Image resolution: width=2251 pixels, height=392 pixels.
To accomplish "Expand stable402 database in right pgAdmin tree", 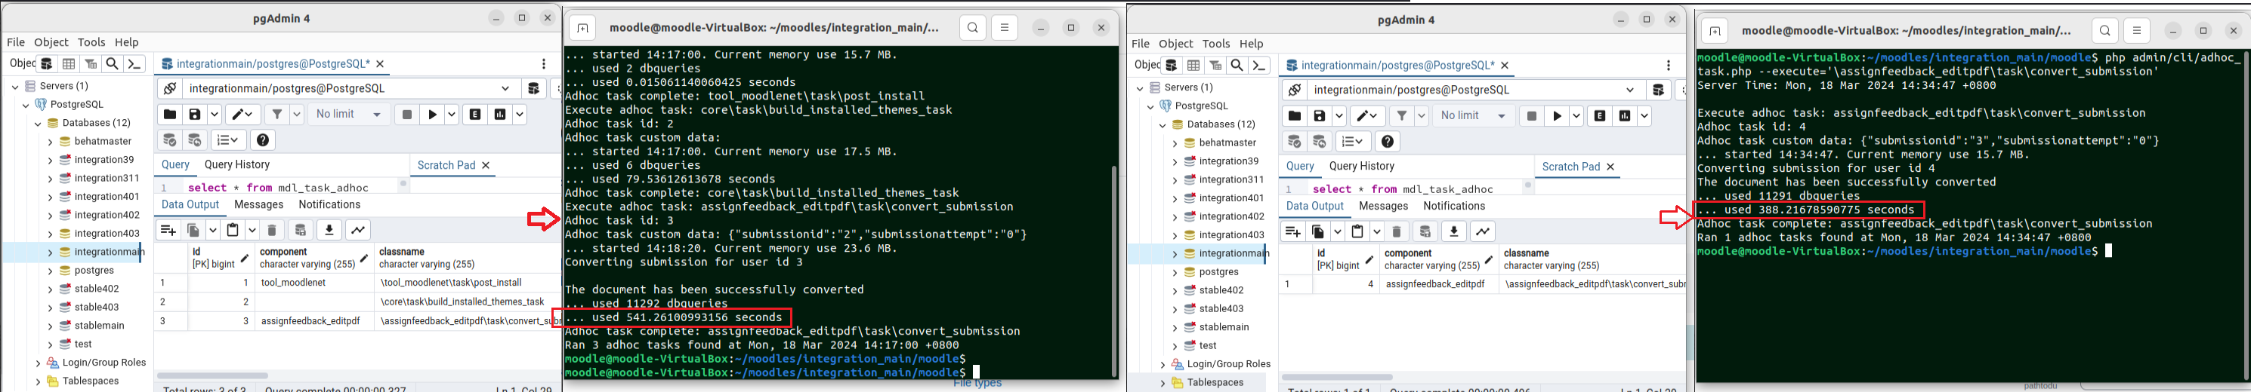I will [x=1174, y=291].
